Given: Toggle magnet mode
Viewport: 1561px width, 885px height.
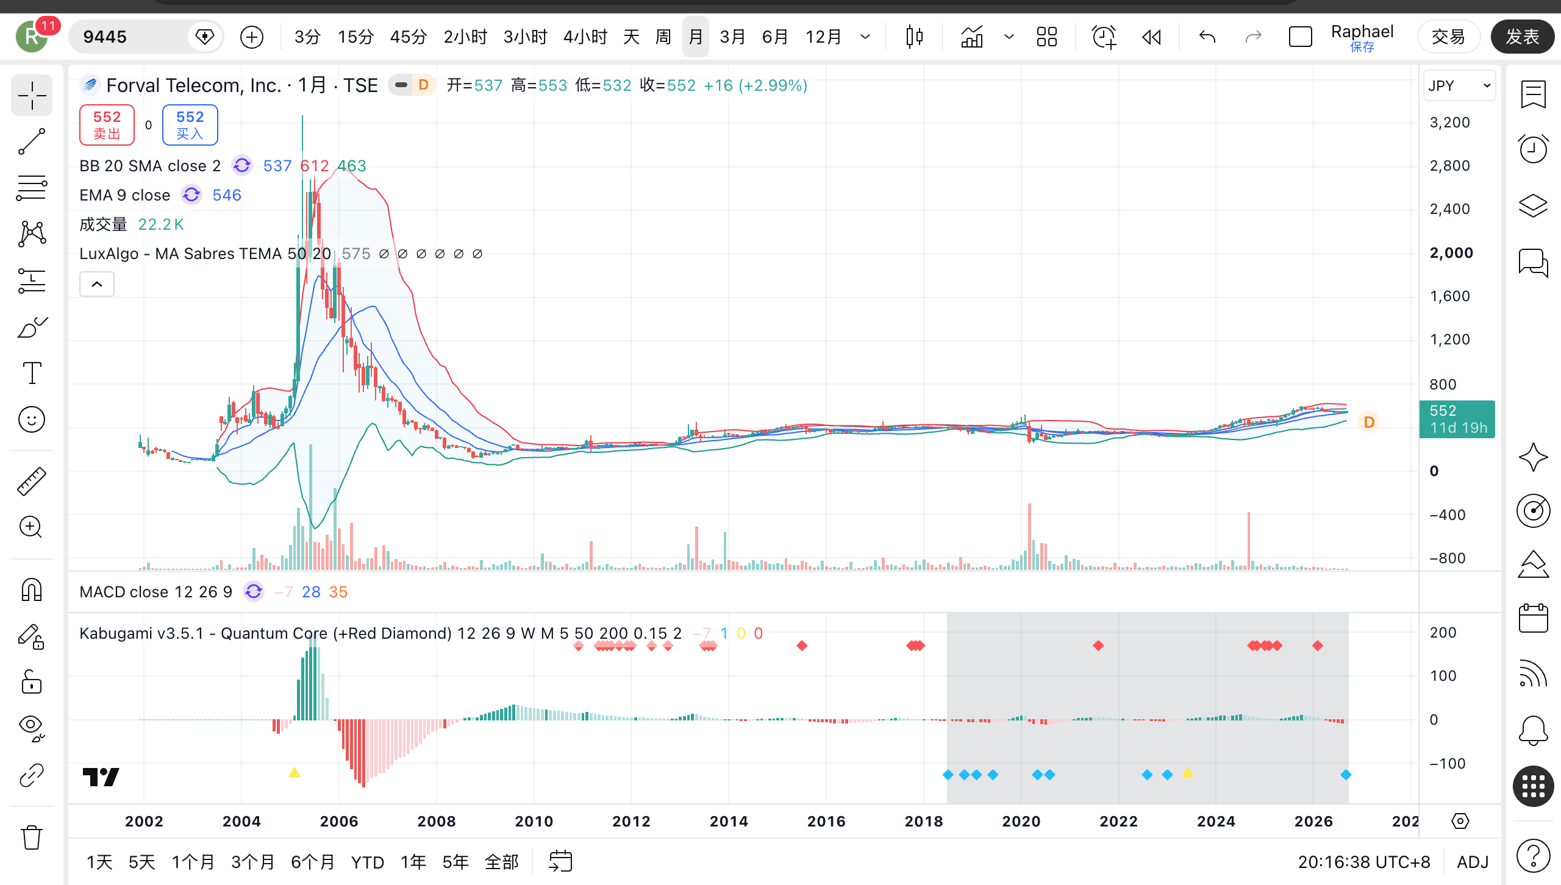Looking at the screenshot, I should pos(32,590).
